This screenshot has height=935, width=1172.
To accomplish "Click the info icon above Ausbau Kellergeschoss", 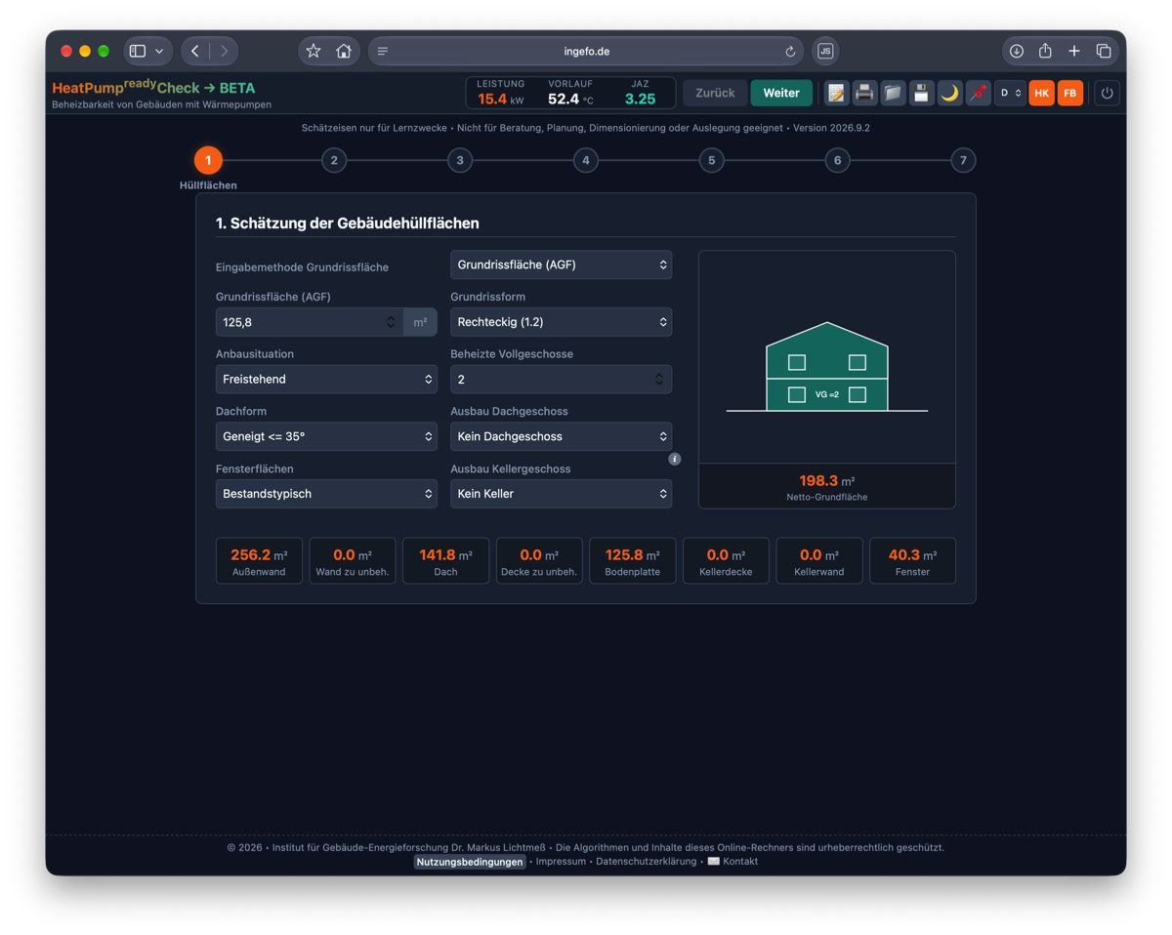I will (674, 459).
